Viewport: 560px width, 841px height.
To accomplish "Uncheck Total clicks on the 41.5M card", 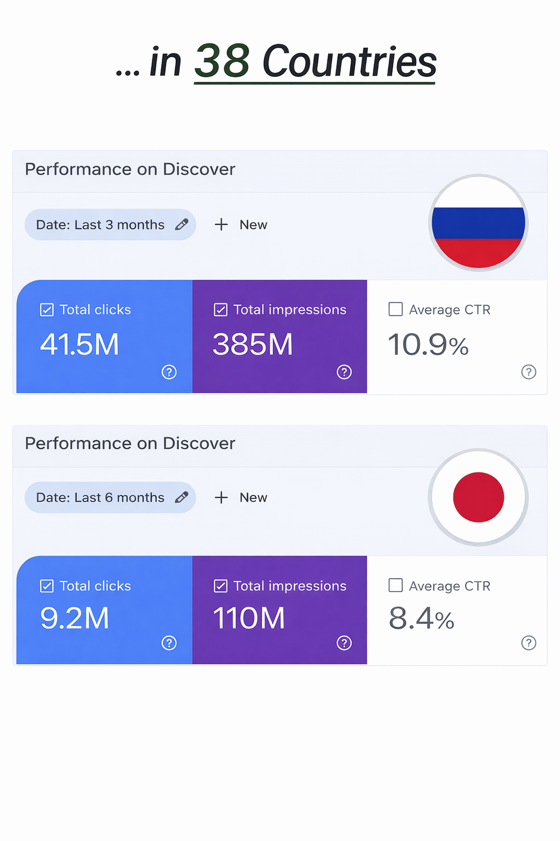I will click(47, 310).
